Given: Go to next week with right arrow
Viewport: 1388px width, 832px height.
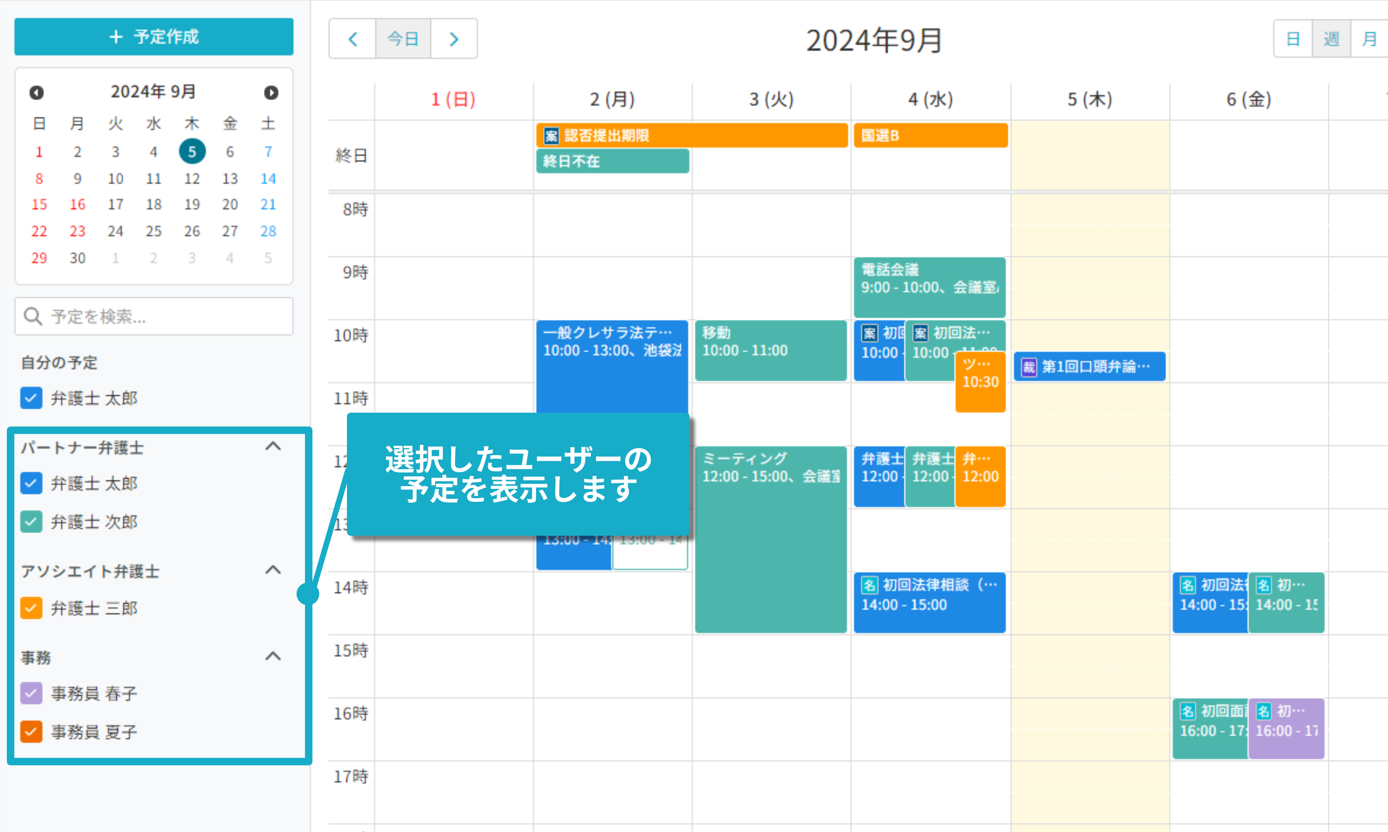Looking at the screenshot, I should [454, 39].
